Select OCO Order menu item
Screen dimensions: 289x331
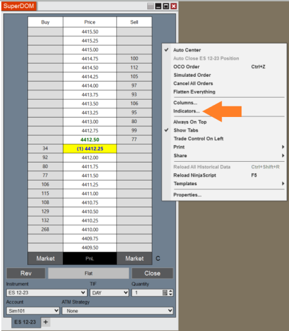224,67
